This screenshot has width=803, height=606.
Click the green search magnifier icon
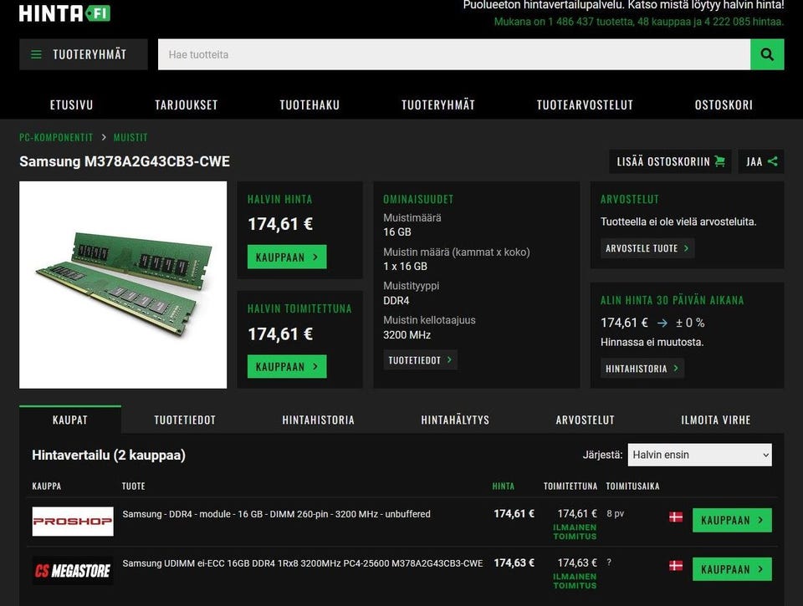[x=767, y=54]
